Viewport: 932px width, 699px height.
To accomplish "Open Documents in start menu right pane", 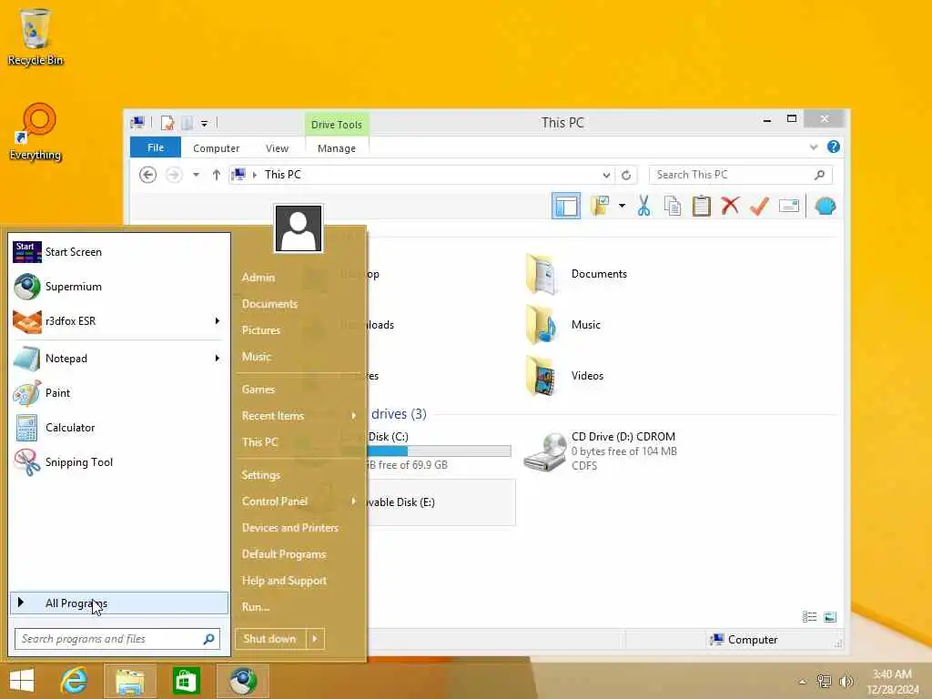I will tap(269, 304).
